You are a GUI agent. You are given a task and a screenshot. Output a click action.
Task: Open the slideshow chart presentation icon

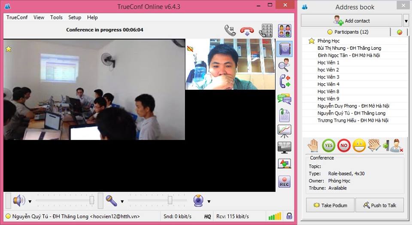pyautogui.click(x=284, y=131)
